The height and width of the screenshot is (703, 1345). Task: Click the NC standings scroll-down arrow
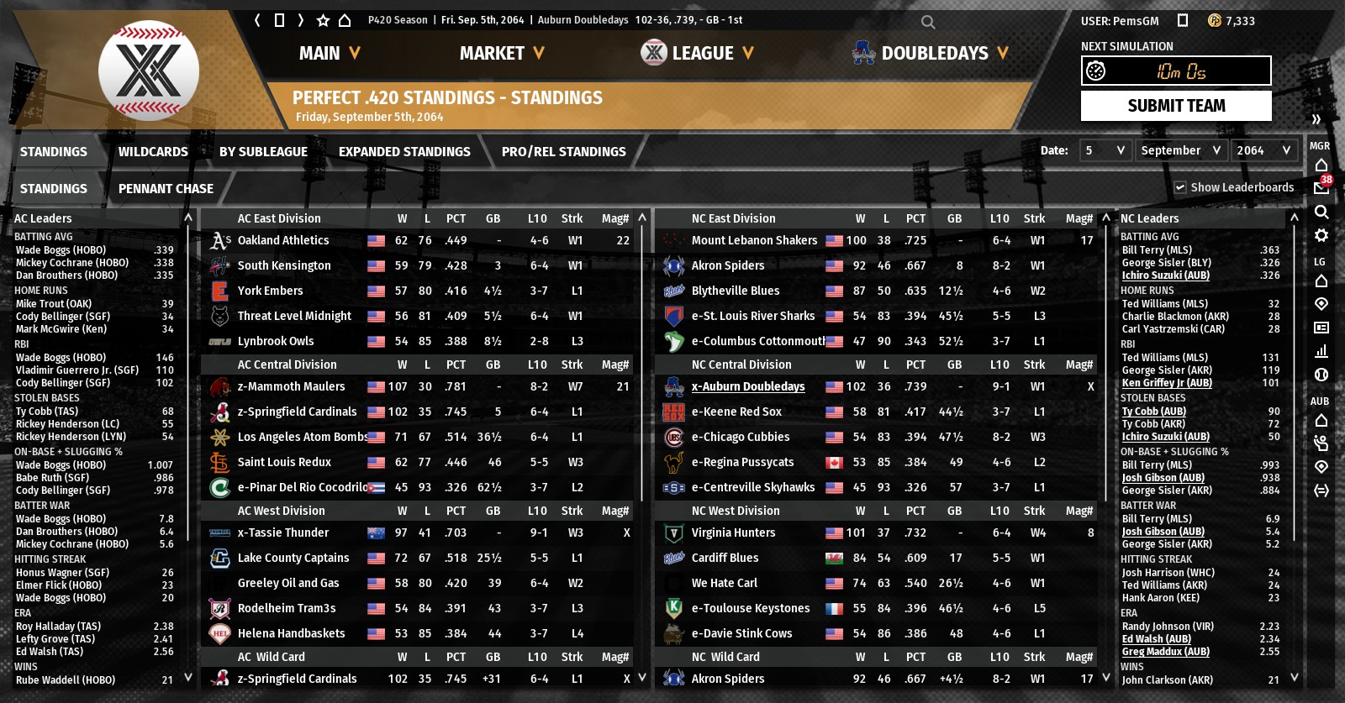click(1106, 677)
